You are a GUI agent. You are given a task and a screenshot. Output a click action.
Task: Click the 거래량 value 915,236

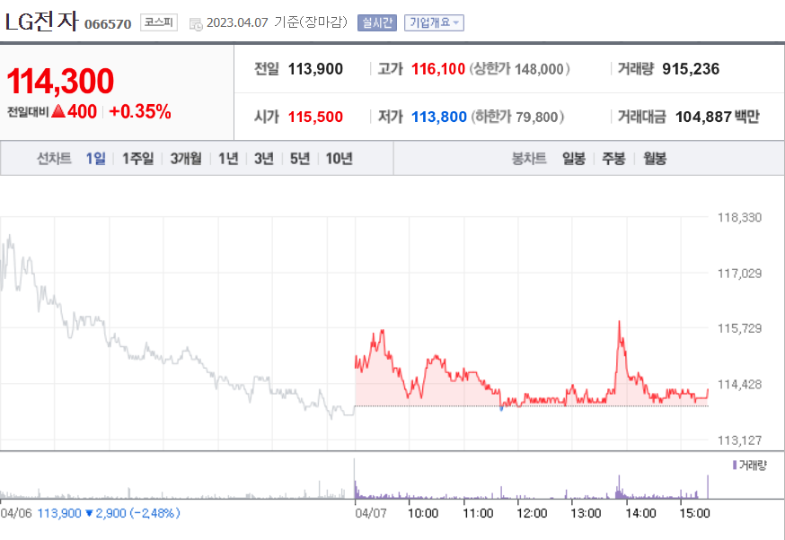tap(691, 69)
